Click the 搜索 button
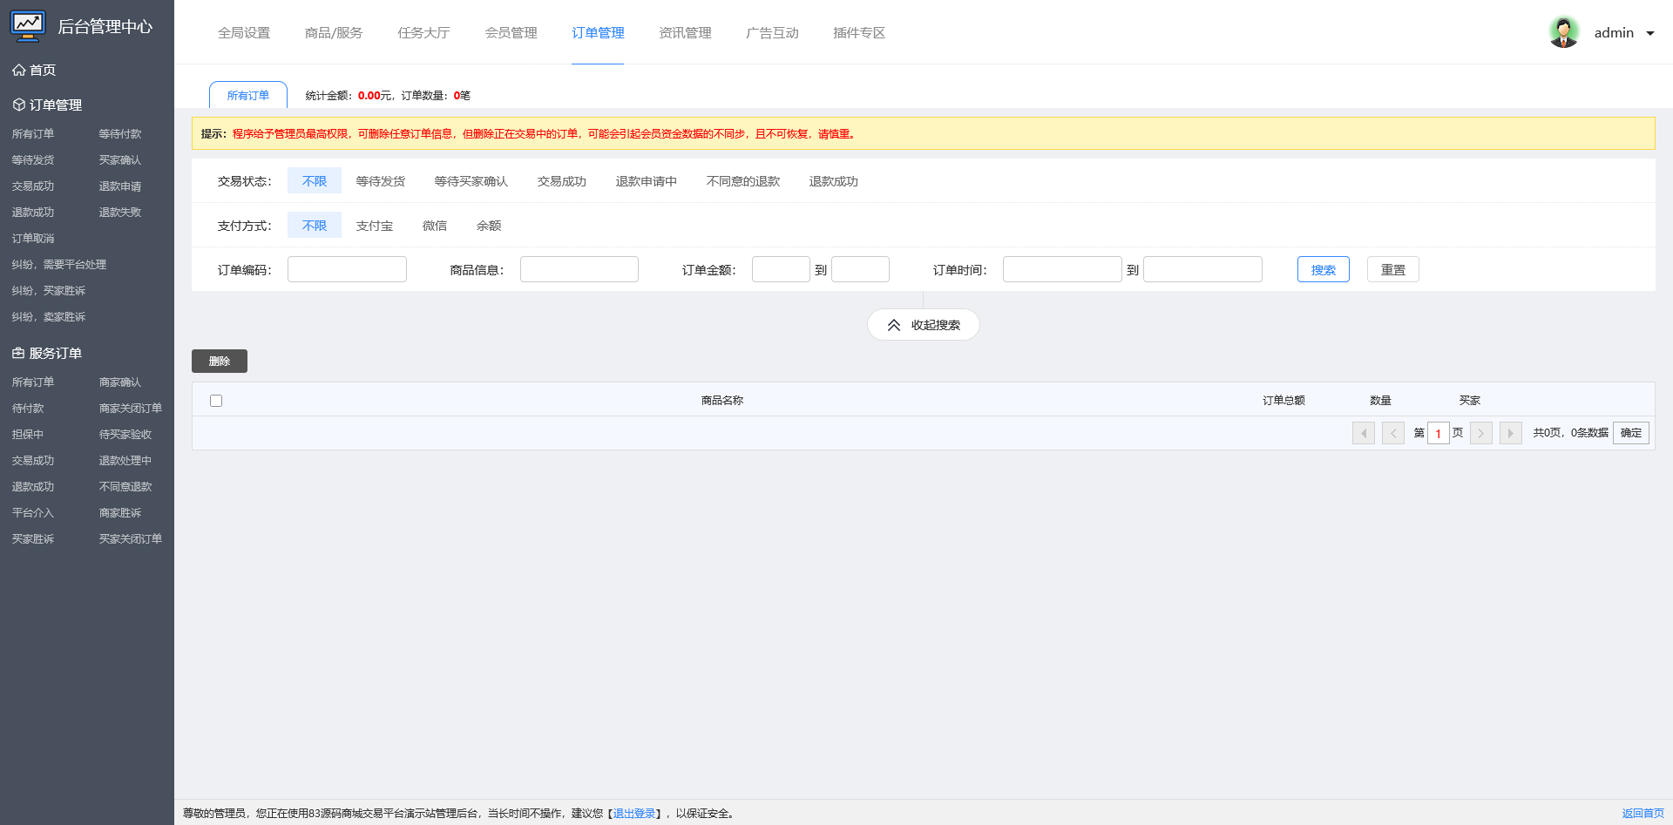 pos(1324,269)
